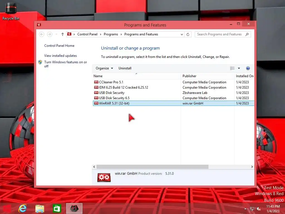Viewport: 285px width, 214px height.
Task: Click the CCleaner Pro program icon
Action: pos(96,82)
